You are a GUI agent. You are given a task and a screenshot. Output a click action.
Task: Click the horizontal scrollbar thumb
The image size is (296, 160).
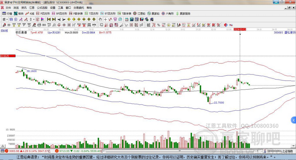coord(180,151)
